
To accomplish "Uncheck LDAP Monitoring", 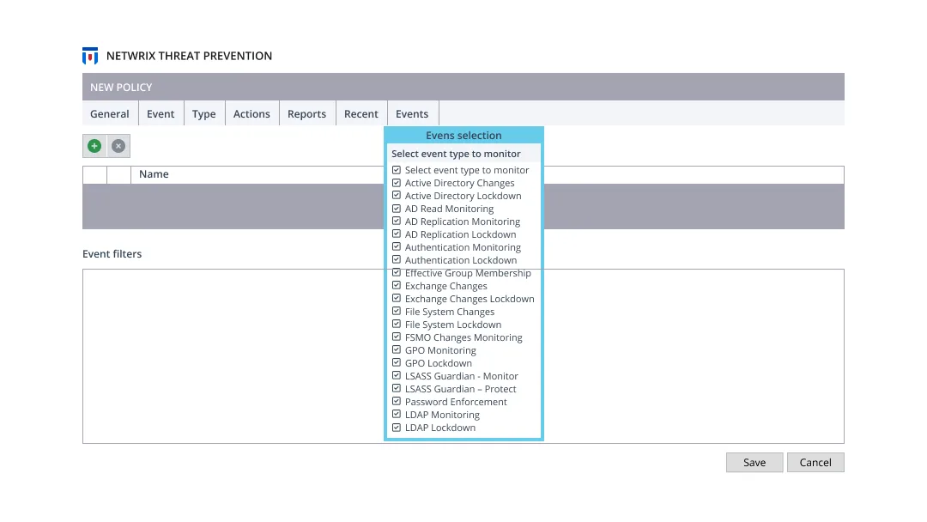I will coord(396,415).
